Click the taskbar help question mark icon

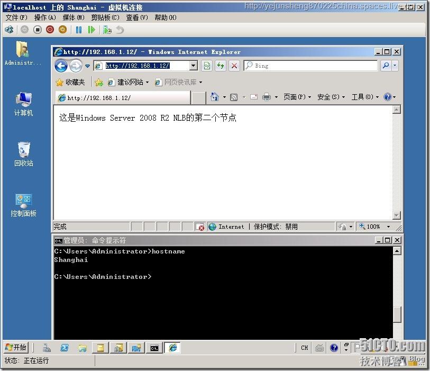point(334,348)
